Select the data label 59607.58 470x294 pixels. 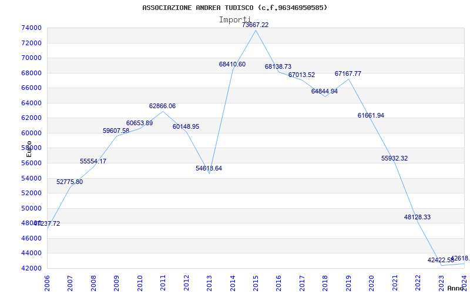(116, 131)
